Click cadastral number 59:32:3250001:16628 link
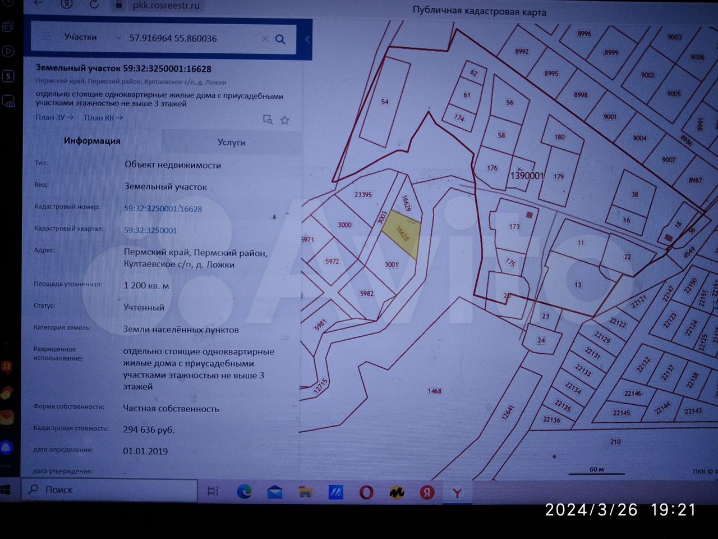The image size is (718, 539). click(163, 208)
